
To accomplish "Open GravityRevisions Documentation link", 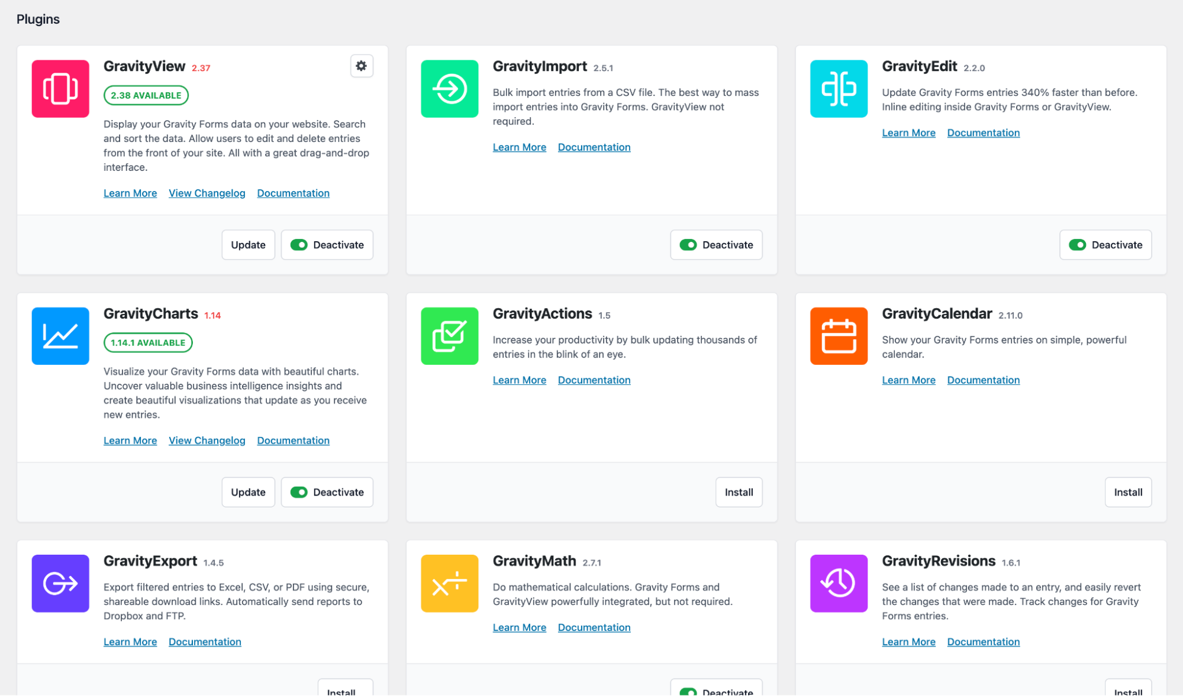I will click(984, 642).
